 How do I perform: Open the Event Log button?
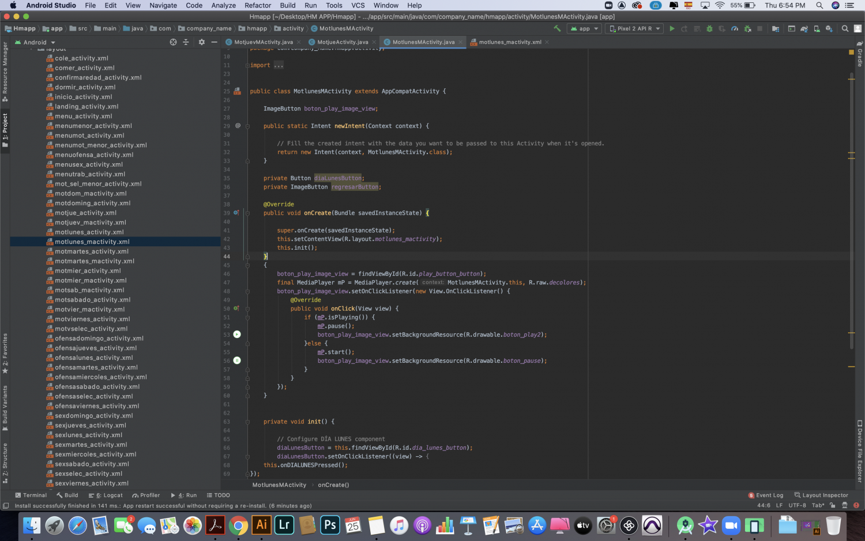(766, 495)
